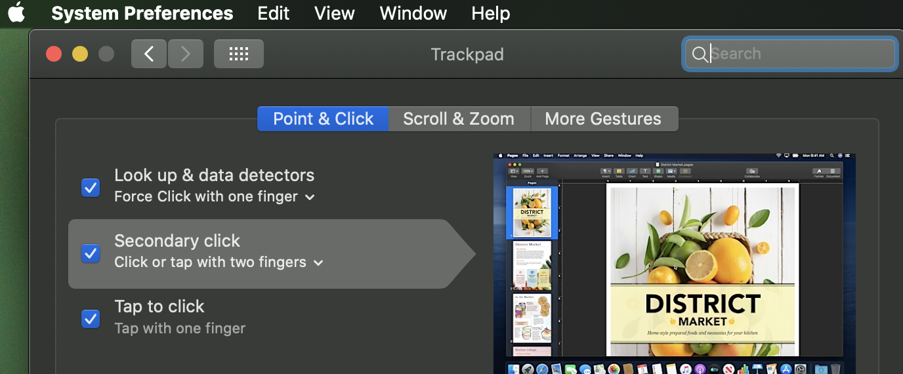903x374 pixels.
Task: Open the View menu
Action: (x=335, y=13)
